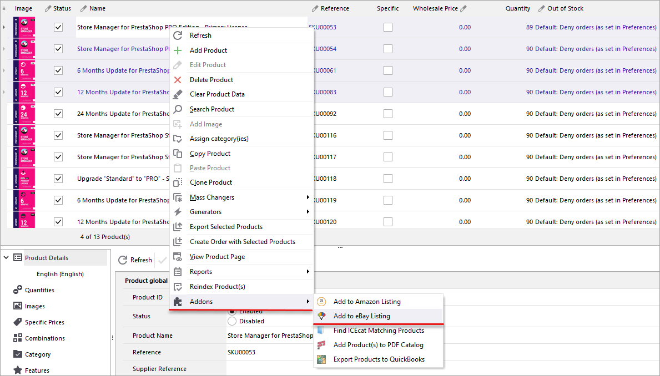Click the Reports calendar icon
The width and height of the screenshot is (660, 376).
tap(178, 272)
